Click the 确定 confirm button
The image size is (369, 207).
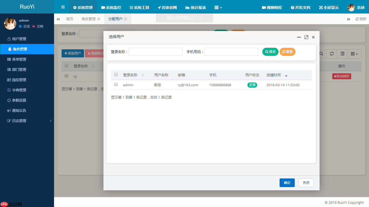[287, 182]
